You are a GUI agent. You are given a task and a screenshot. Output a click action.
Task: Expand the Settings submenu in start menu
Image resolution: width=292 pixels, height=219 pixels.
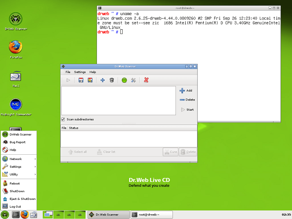pos(19,166)
